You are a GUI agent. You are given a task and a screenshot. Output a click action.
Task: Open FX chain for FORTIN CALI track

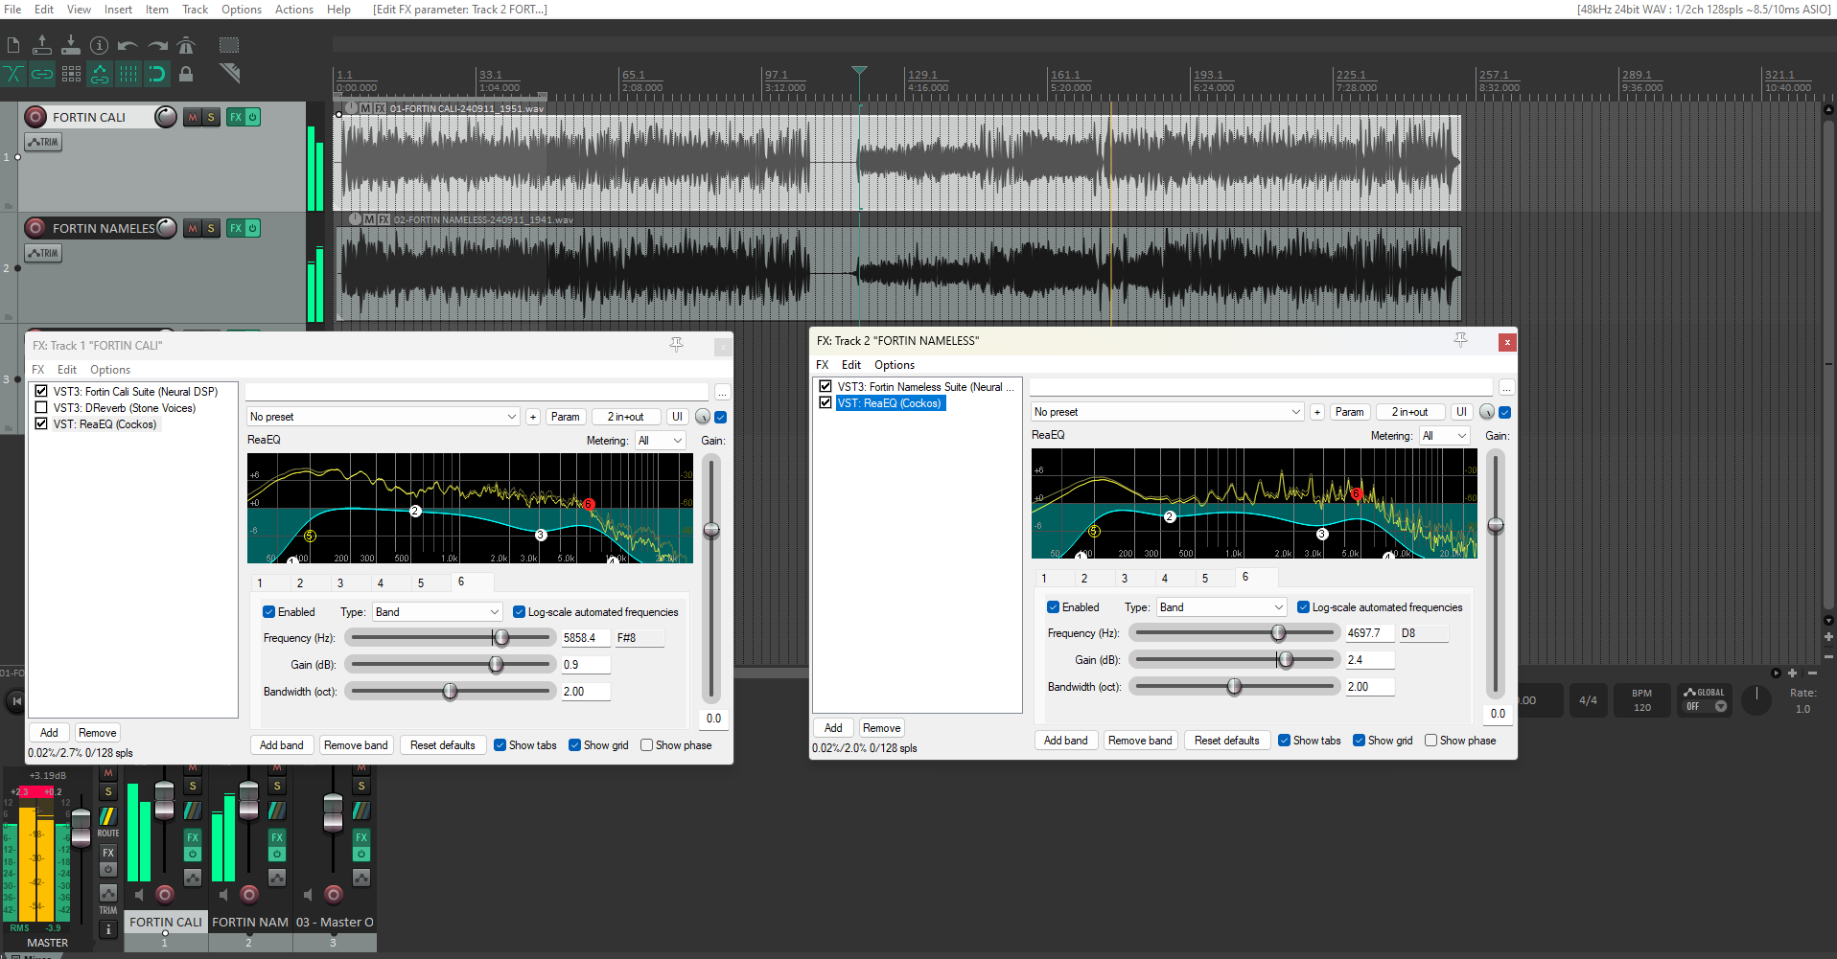(x=236, y=117)
